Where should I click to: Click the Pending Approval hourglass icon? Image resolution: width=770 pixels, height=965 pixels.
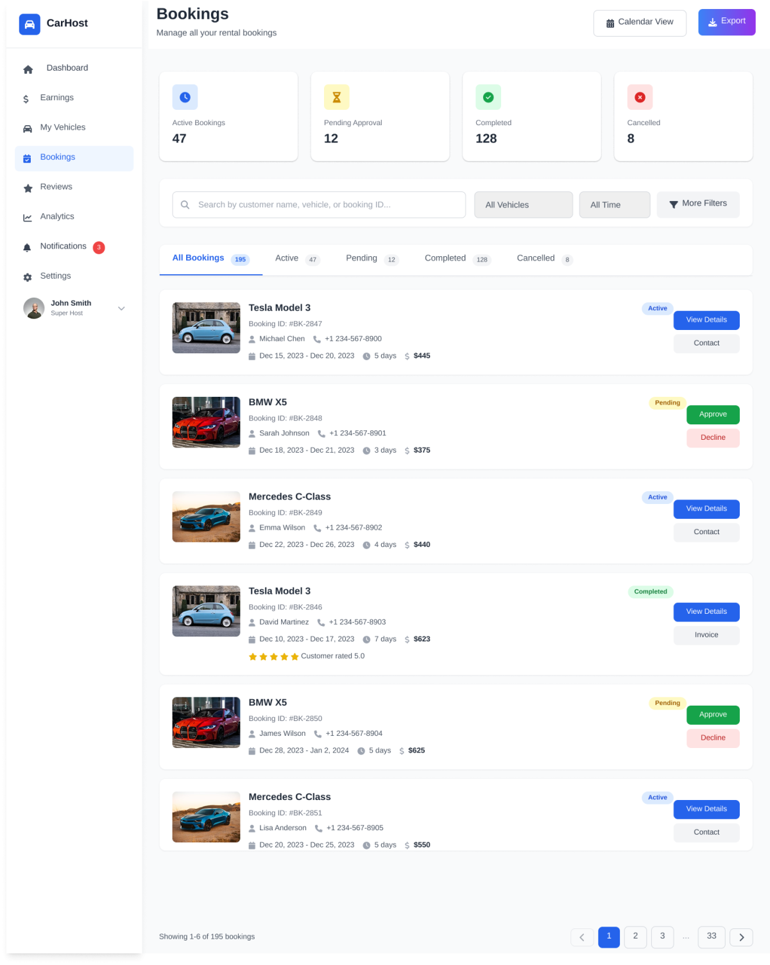[x=336, y=98]
